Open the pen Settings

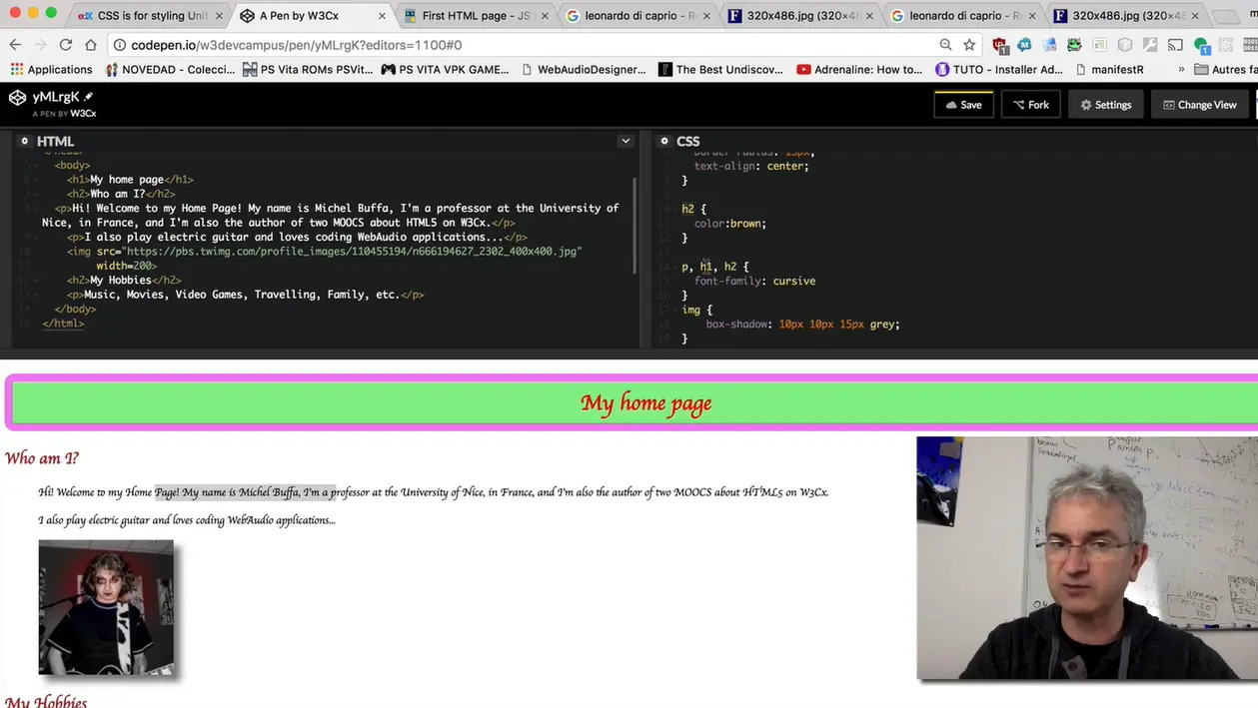point(1105,105)
